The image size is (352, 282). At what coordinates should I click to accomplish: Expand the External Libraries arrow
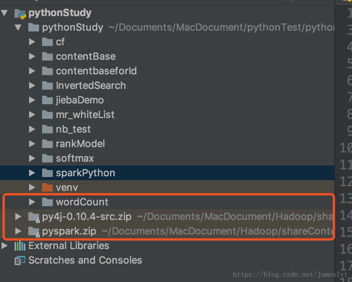(x=5, y=246)
